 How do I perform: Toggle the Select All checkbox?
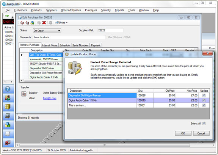point(204,123)
